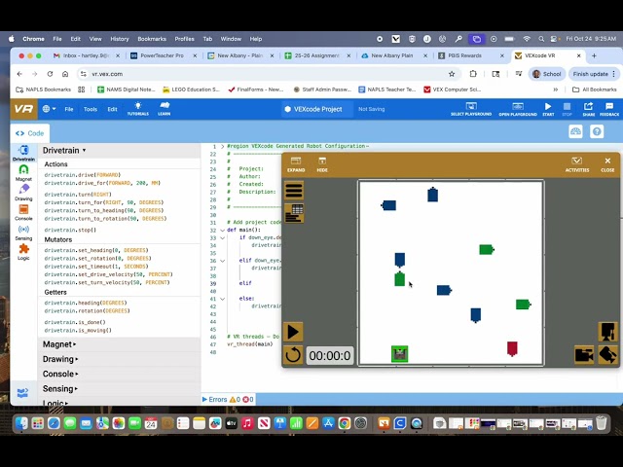Image resolution: width=623 pixels, height=467 pixels.
Task: Select the orbit camera view icon
Action: coord(607,354)
